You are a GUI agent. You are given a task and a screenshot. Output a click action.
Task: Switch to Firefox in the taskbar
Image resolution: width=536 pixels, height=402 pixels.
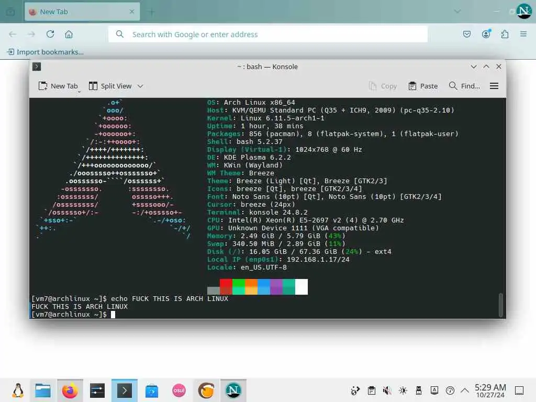pos(70,390)
